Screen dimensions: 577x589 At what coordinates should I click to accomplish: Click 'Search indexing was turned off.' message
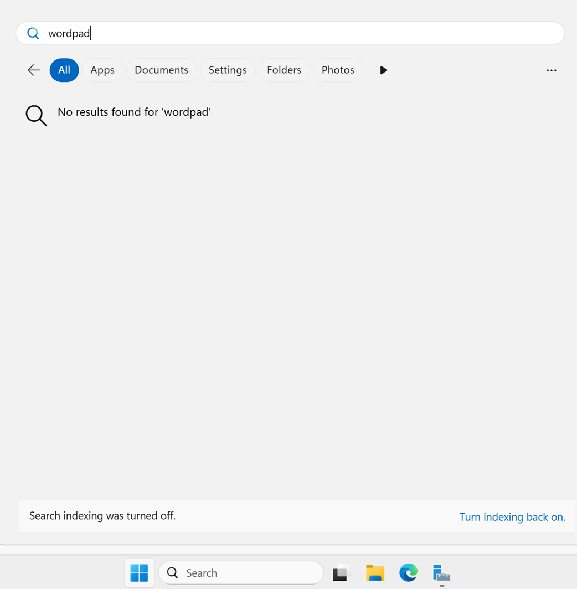click(102, 516)
